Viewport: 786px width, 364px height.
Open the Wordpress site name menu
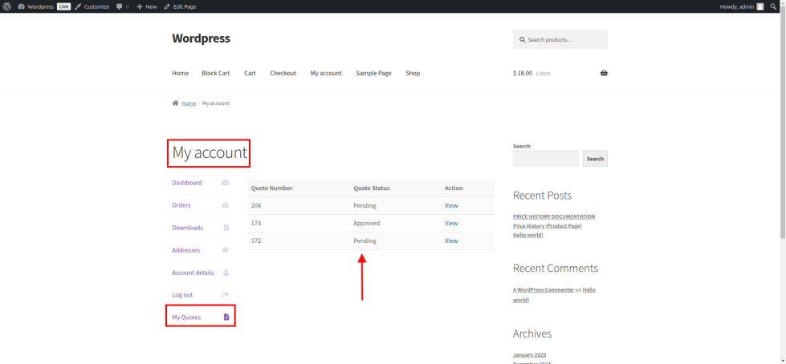[40, 6]
